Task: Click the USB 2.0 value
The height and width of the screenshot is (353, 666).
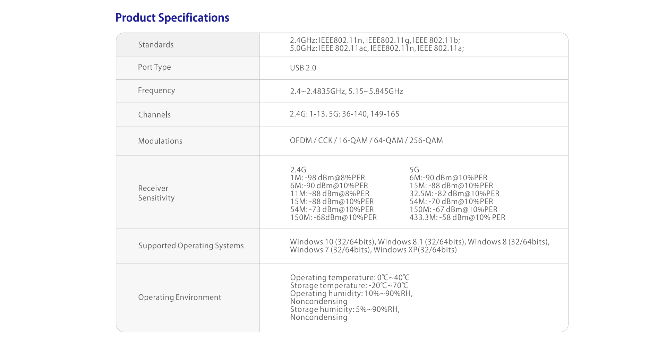Action: pyautogui.click(x=303, y=68)
